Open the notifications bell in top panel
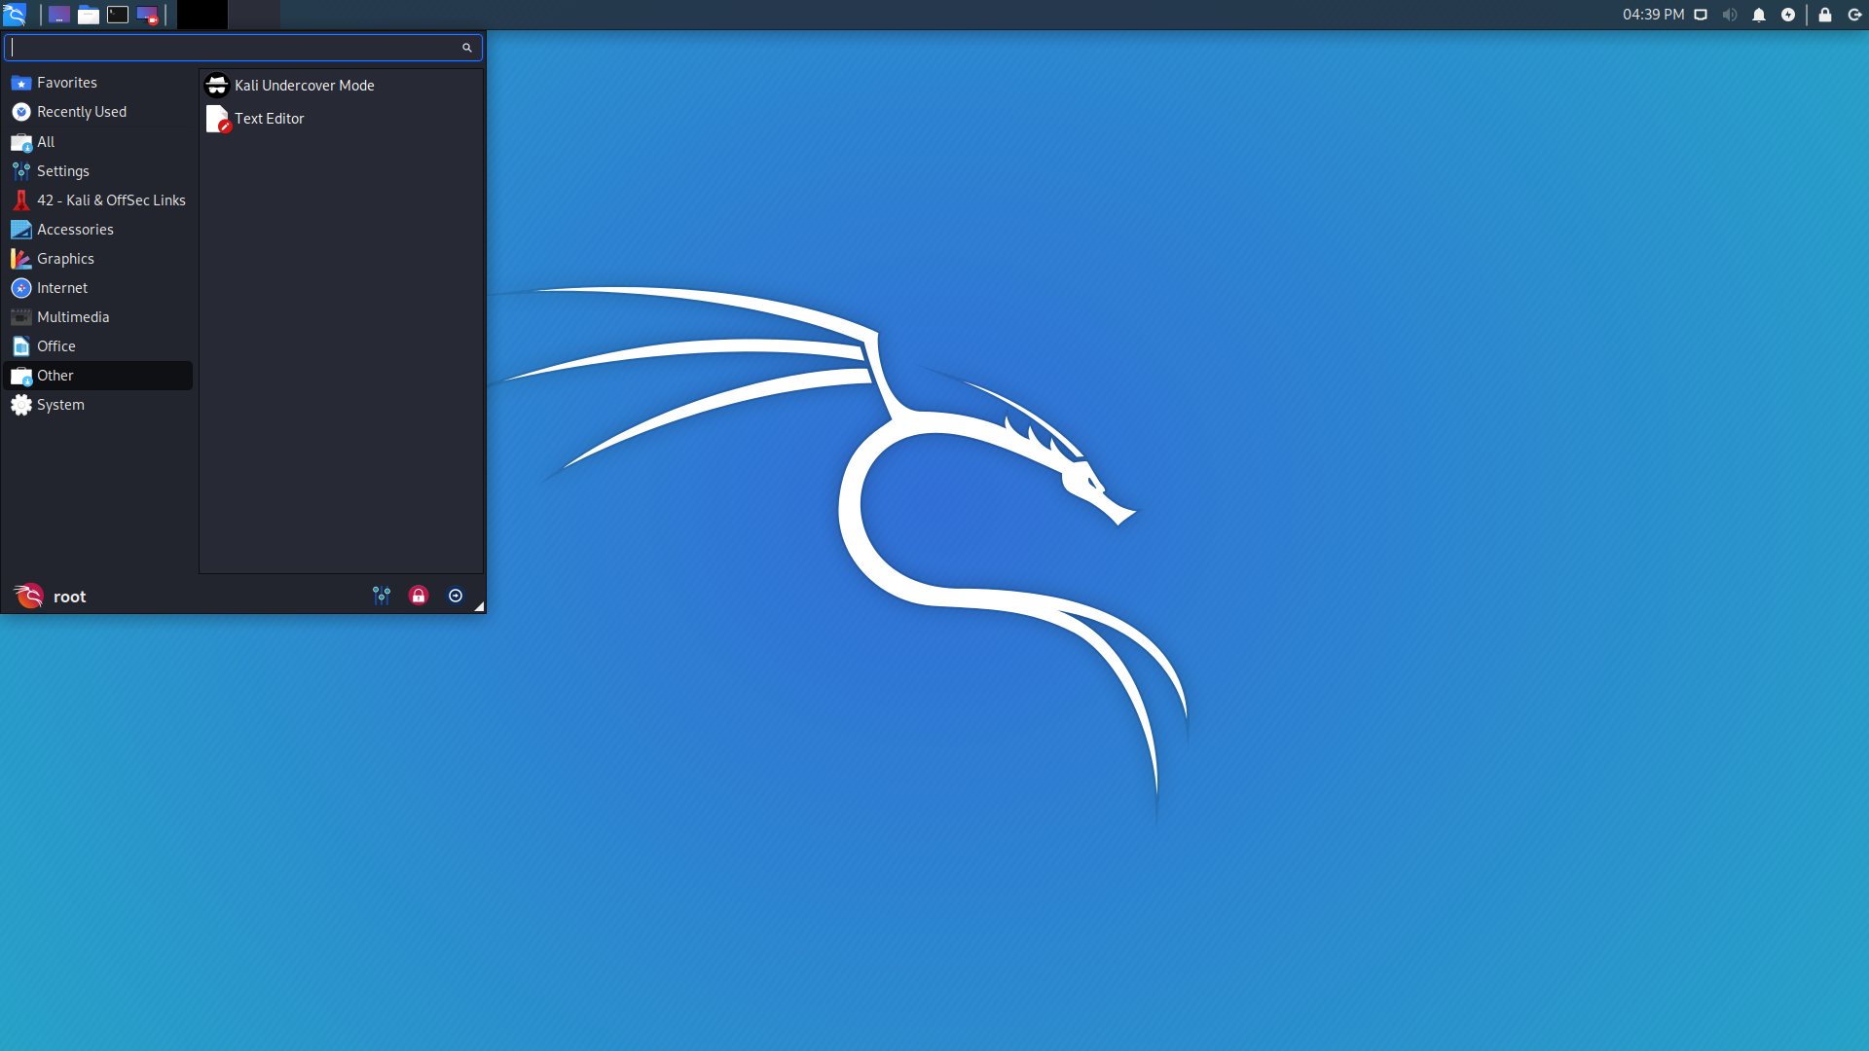This screenshot has height=1051, width=1869. click(1759, 15)
